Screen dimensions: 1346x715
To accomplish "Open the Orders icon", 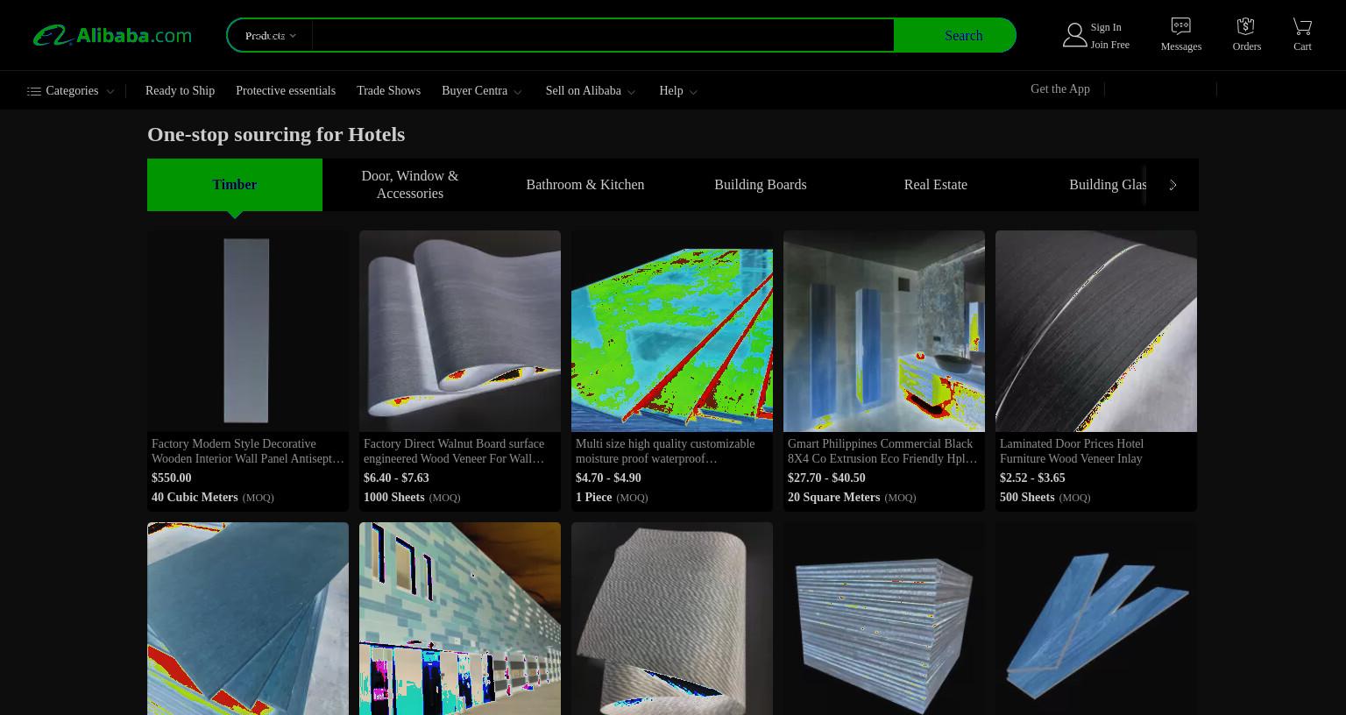I will (x=1246, y=26).
